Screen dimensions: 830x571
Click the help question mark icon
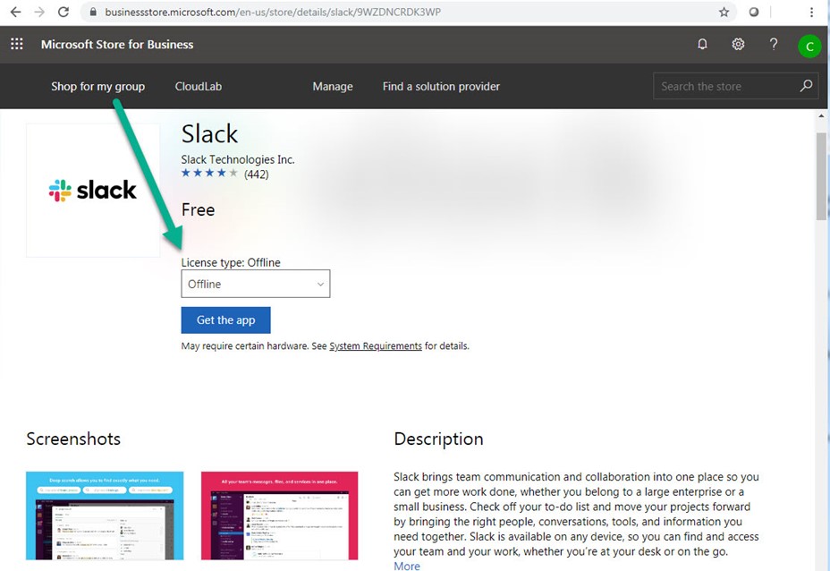[774, 44]
